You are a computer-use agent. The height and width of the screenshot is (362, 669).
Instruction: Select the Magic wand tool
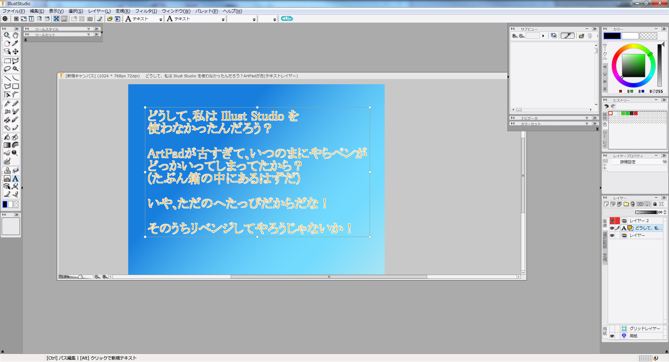click(15, 69)
